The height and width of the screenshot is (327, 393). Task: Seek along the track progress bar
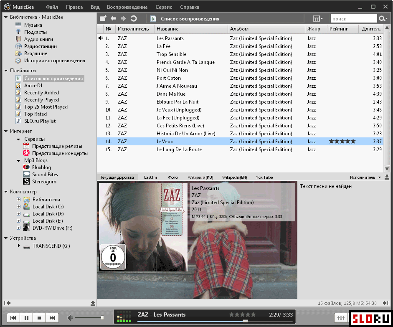click(215, 321)
